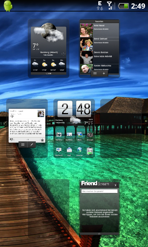Select favorite contact Dennis Bodzian
This screenshot has width=148, height=247.
[99, 57]
